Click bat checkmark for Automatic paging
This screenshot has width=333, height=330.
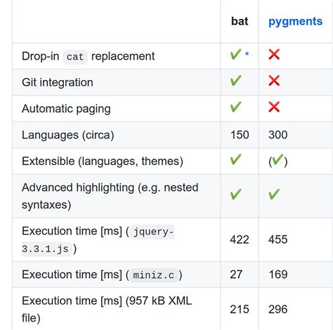235,107
